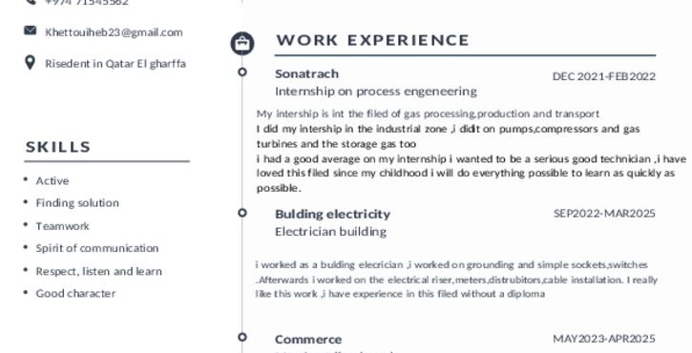
Task: Click the phone icon beside the number
Action: pyautogui.click(x=30, y=2)
